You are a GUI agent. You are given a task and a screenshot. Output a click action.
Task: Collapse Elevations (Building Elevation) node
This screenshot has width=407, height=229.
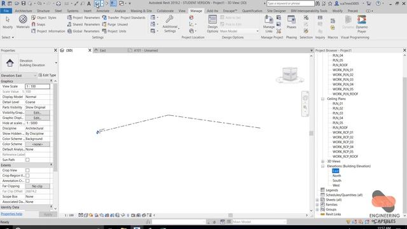tap(322, 166)
